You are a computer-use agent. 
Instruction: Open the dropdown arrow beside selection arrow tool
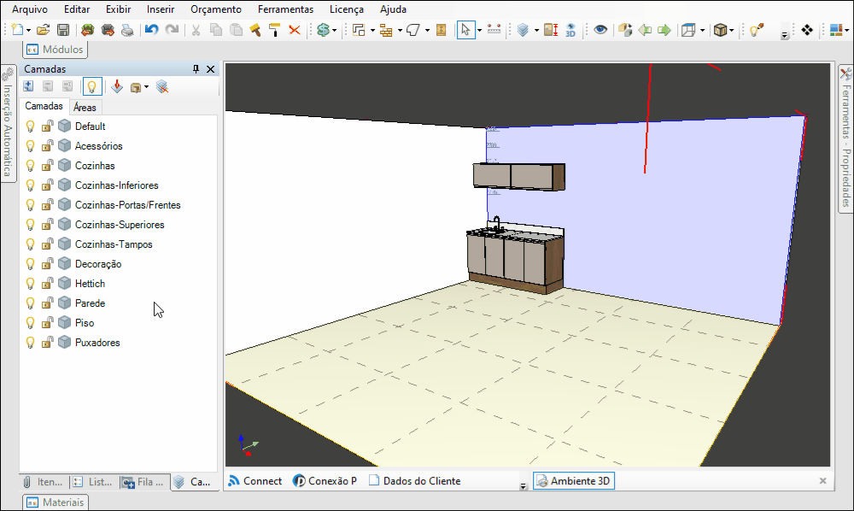[479, 31]
